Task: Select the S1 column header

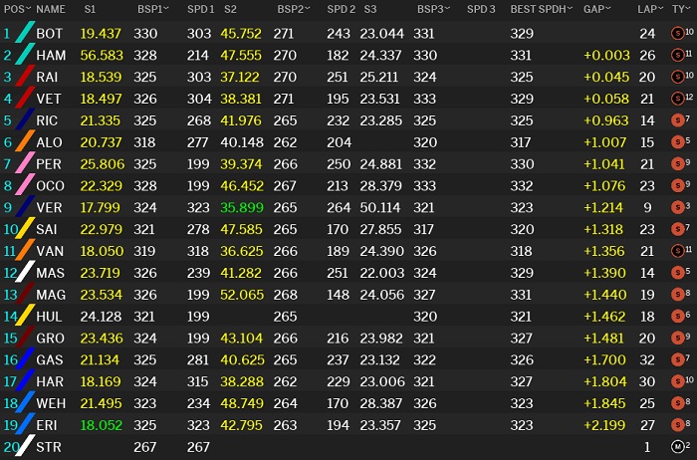Action: (x=90, y=9)
